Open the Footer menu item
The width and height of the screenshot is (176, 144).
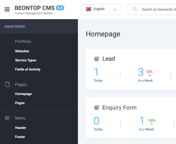pyautogui.click(x=20, y=137)
